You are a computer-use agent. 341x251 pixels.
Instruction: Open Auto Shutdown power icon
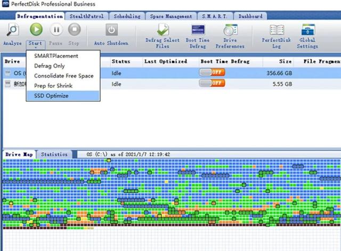[x=111, y=30]
